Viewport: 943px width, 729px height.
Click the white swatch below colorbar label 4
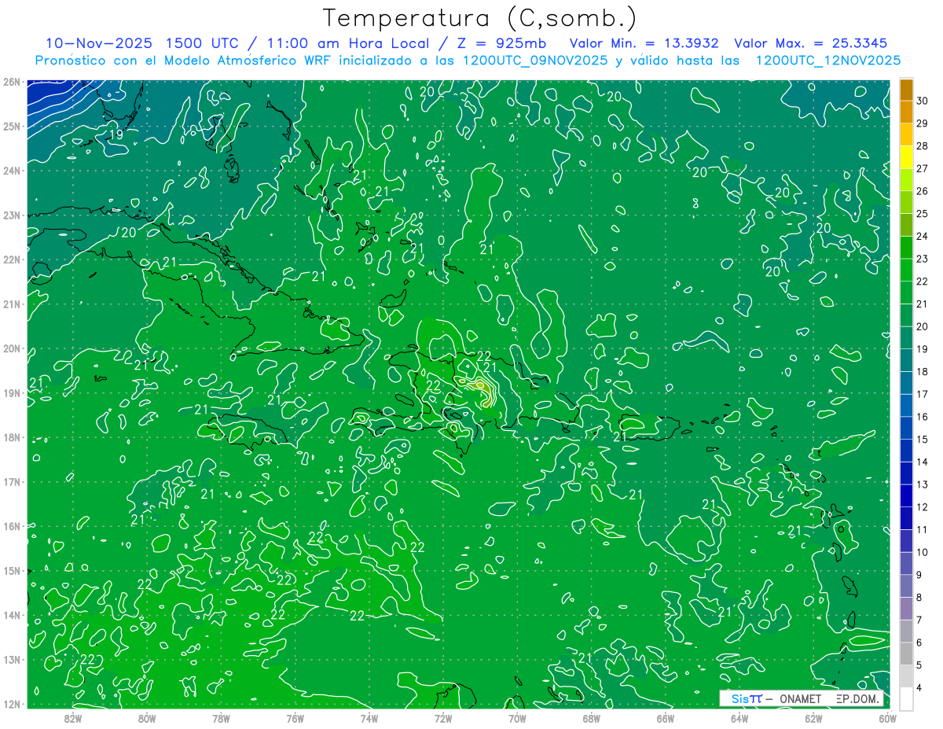tap(907, 698)
